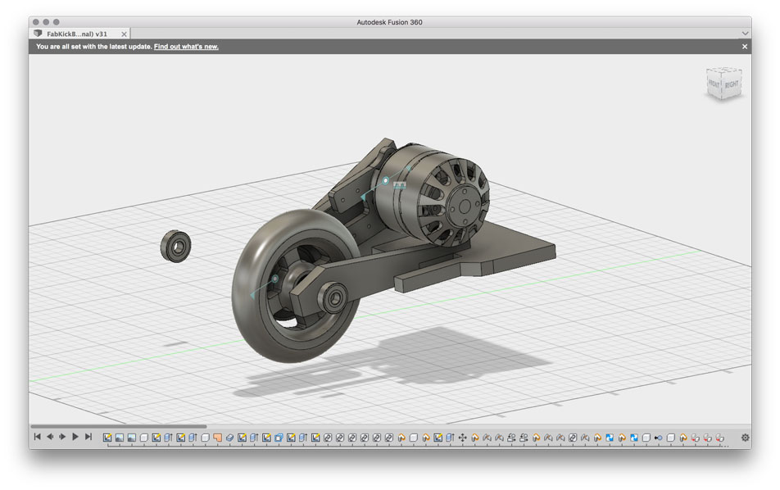
Task: Select the loose bearing beside the wheel
Action: [x=175, y=246]
